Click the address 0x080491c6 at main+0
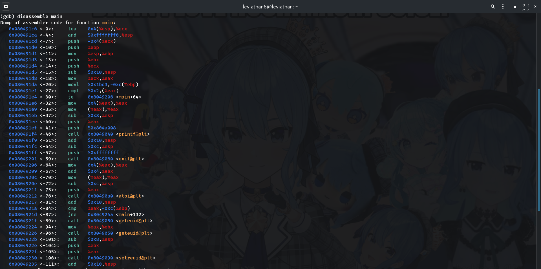Viewport: 541px width, 269px height. [23, 29]
